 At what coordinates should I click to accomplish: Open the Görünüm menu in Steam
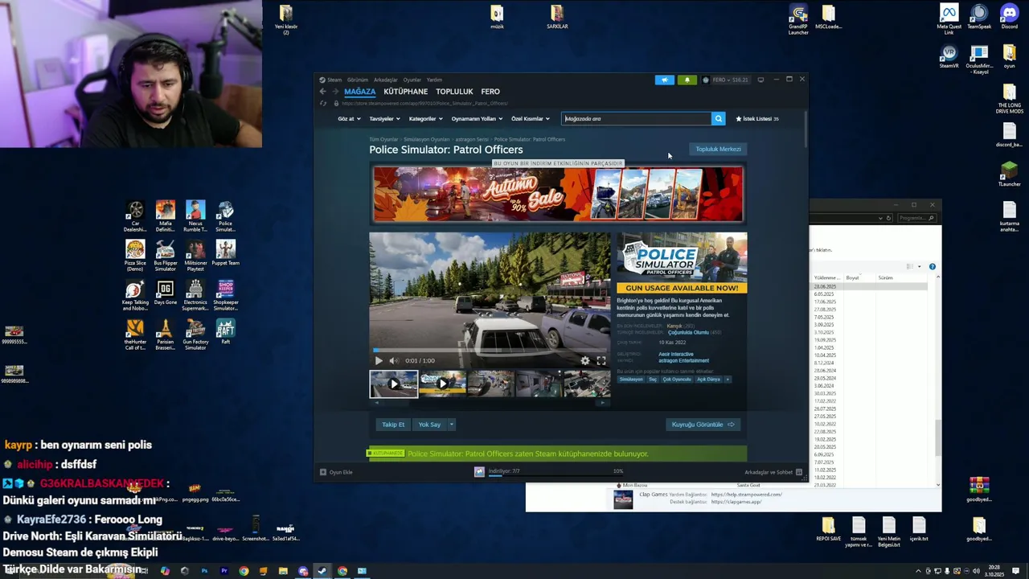pyautogui.click(x=357, y=80)
